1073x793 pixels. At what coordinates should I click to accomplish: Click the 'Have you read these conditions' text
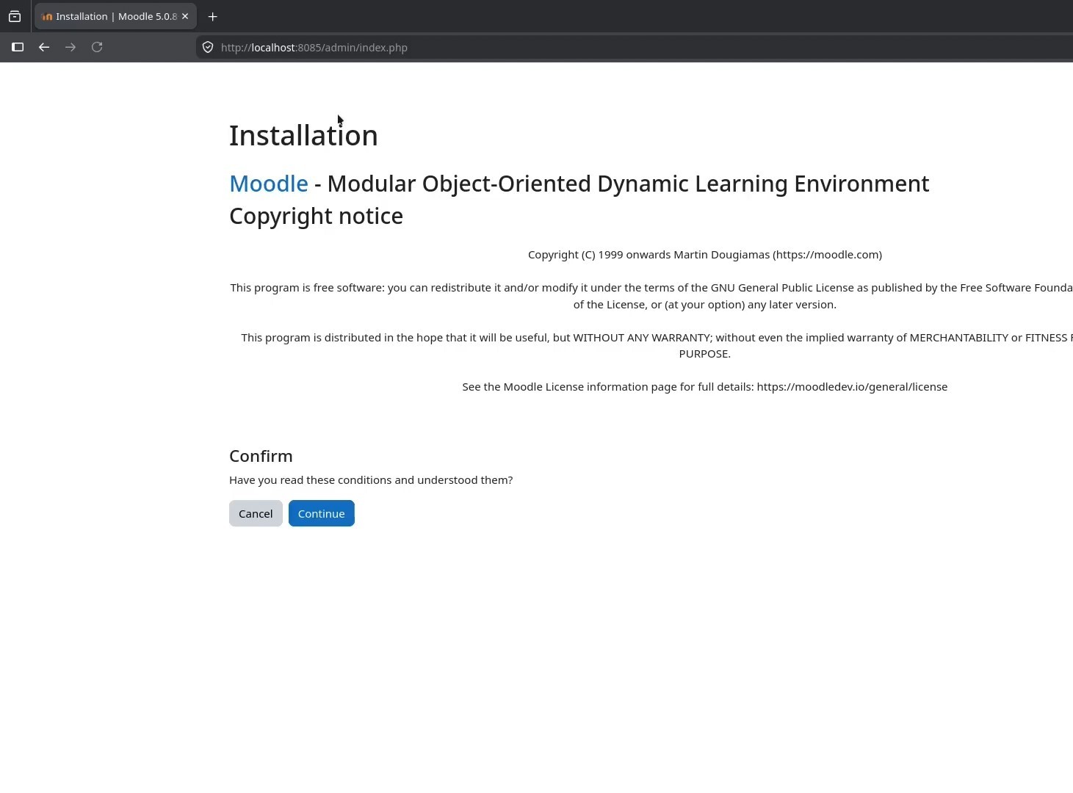tap(371, 480)
